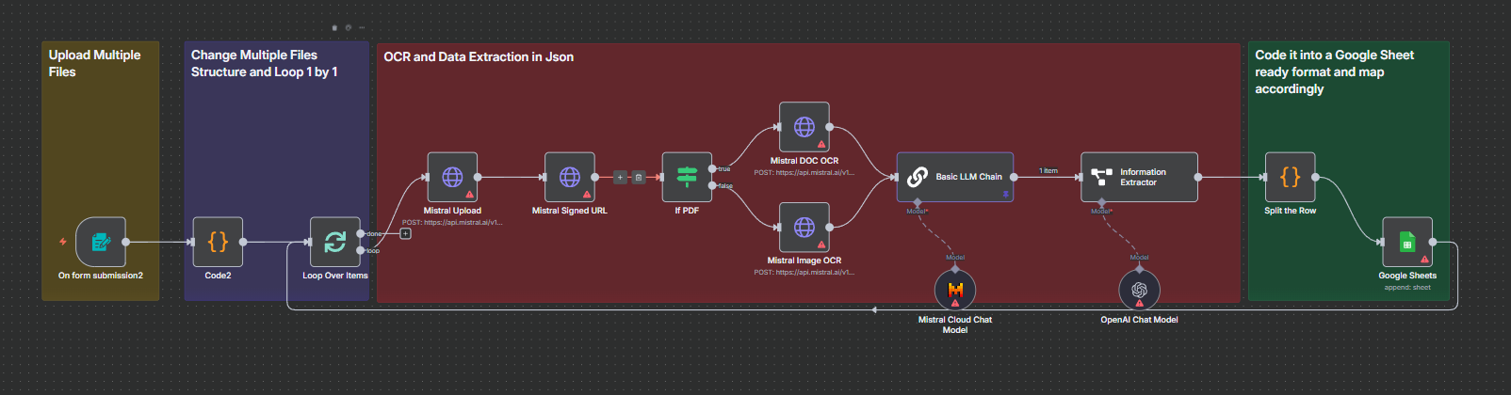The image size is (1511, 395).
Task: Add a node from the Loop done output
Action: (x=405, y=233)
